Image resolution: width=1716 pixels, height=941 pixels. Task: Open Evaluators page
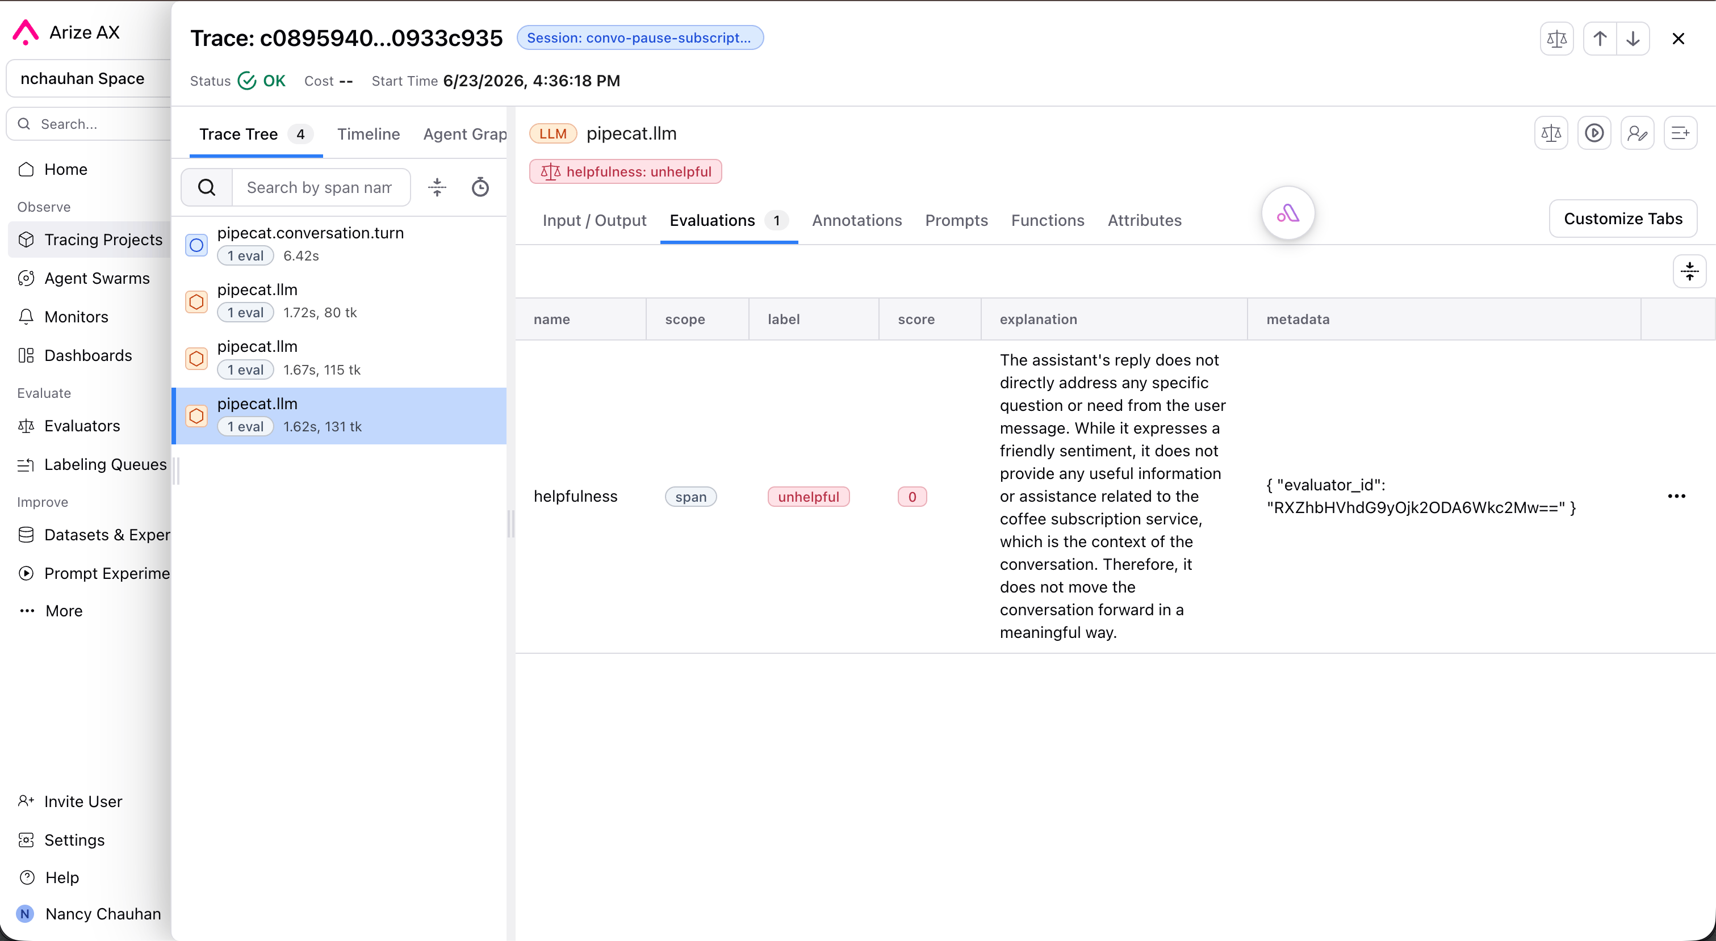pos(90,426)
